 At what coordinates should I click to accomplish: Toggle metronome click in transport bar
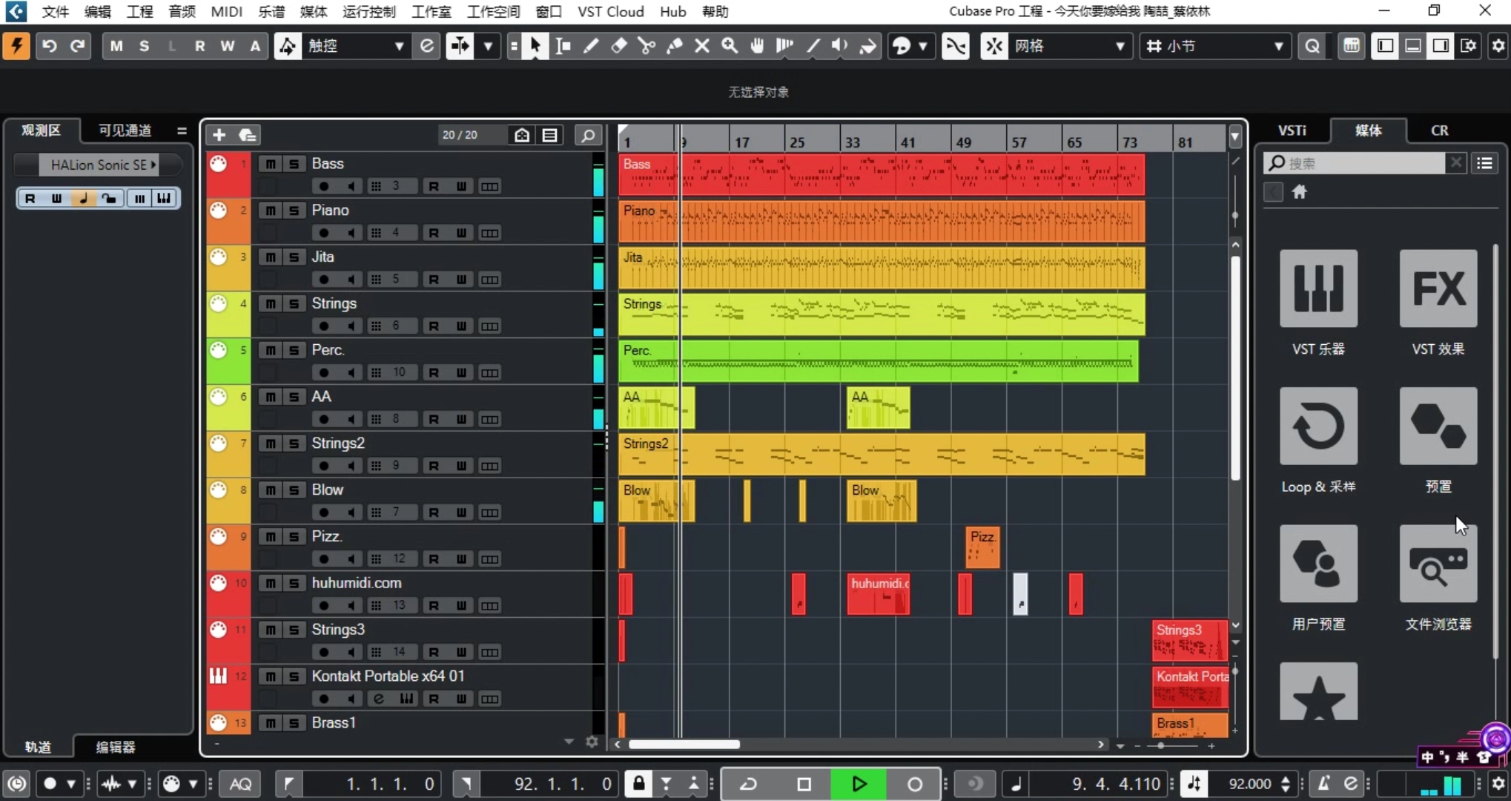pyautogui.click(x=1323, y=784)
